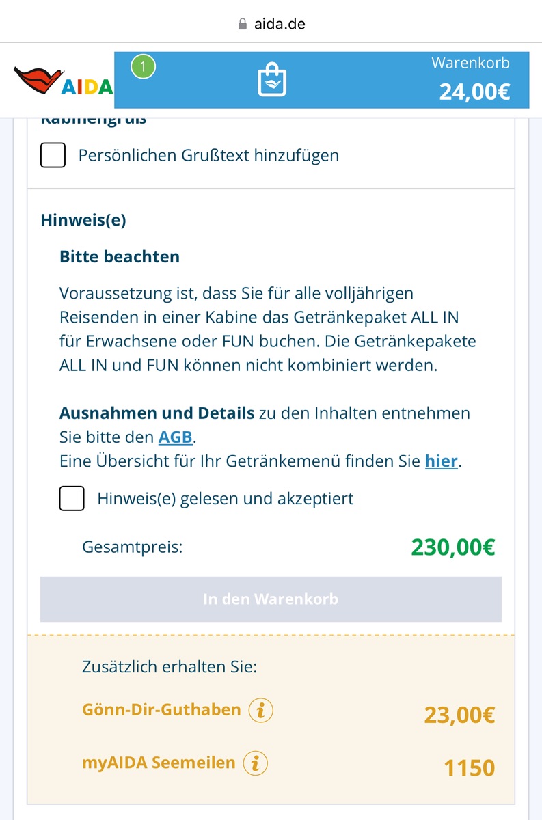
Task: Select the Gönn-Dir-Guthaben label
Action: tap(161, 709)
